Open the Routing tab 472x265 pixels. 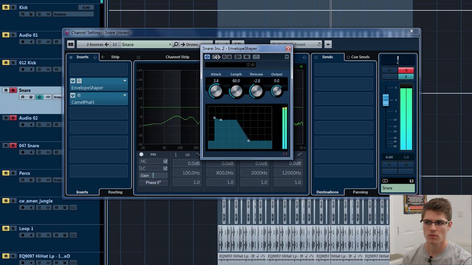[x=115, y=192]
